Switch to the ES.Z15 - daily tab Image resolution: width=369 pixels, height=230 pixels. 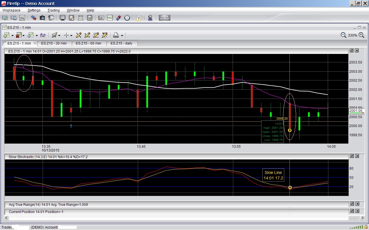point(122,43)
